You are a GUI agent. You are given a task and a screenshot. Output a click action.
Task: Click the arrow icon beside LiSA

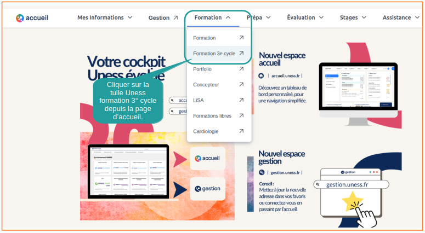pos(241,100)
